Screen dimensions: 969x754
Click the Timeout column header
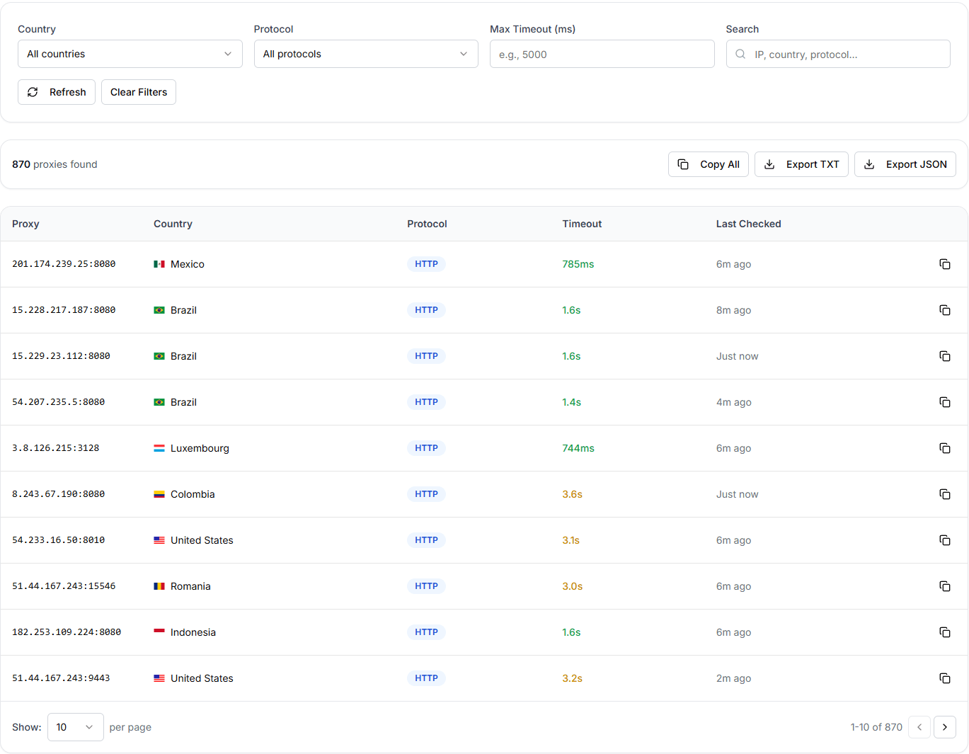[x=582, y=224]
